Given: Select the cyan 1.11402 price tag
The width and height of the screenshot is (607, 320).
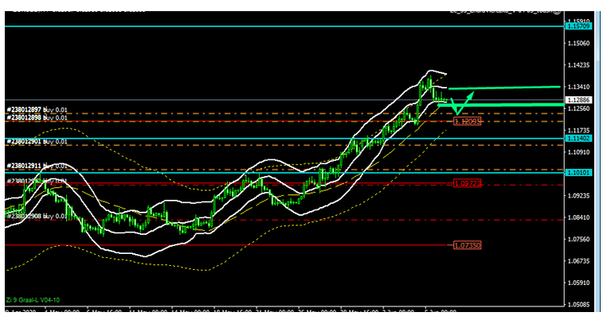Looking at the screenshot, I should click(578, 139).
